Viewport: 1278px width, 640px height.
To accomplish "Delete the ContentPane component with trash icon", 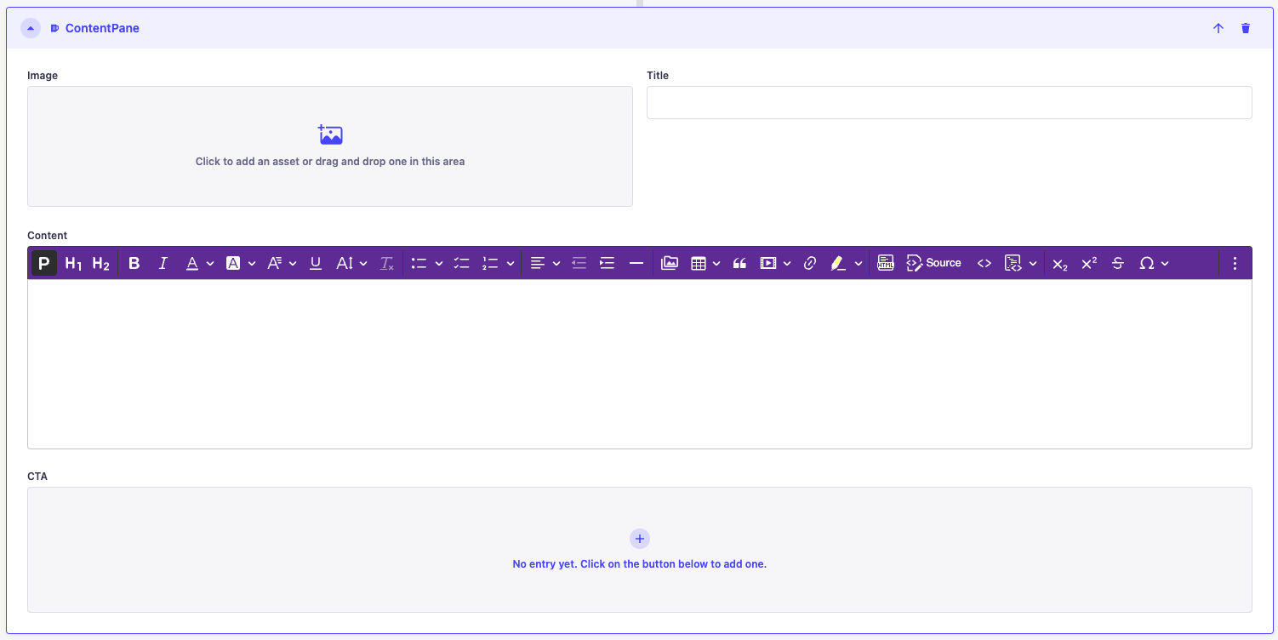I will (x=1246, y=28).
